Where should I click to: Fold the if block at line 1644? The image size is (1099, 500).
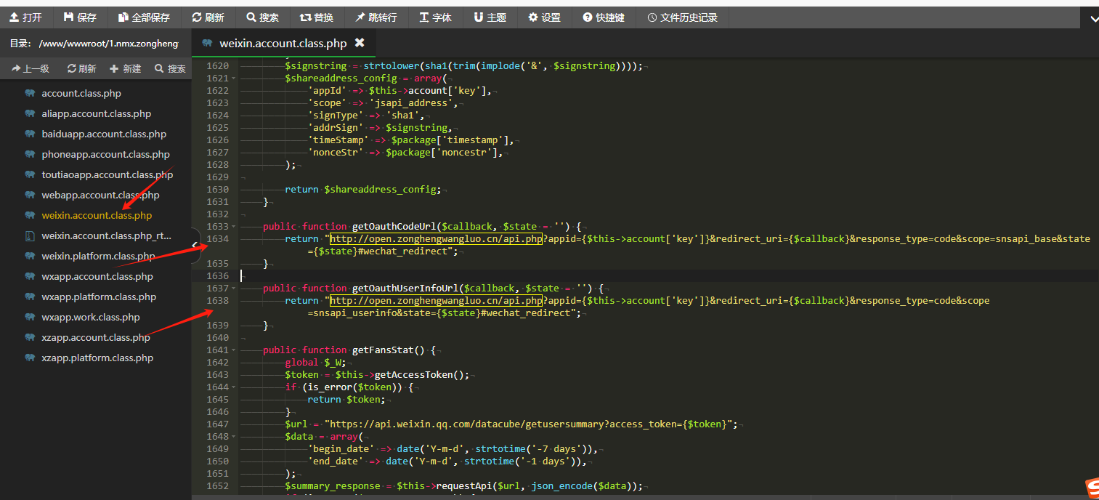tap(233, 387)
